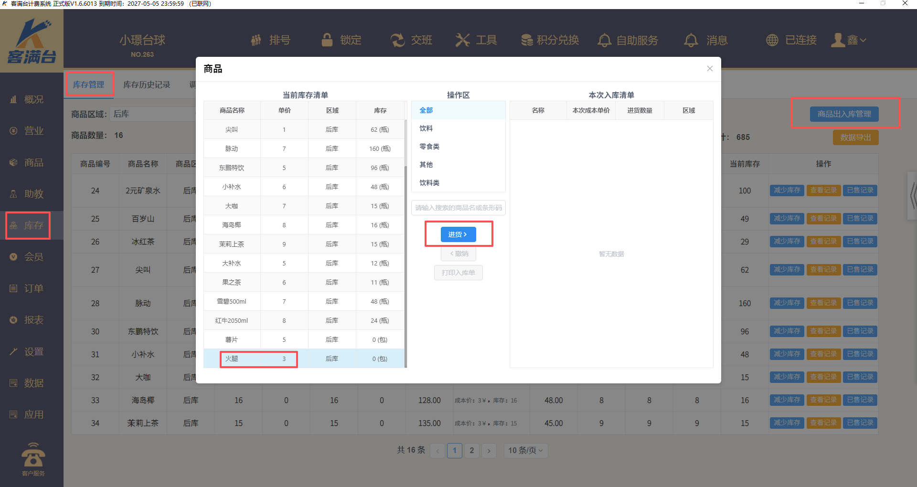Click the 客户服务 telephone icon
The width and height of the screenshot is (917, 487).
point(33,455)
